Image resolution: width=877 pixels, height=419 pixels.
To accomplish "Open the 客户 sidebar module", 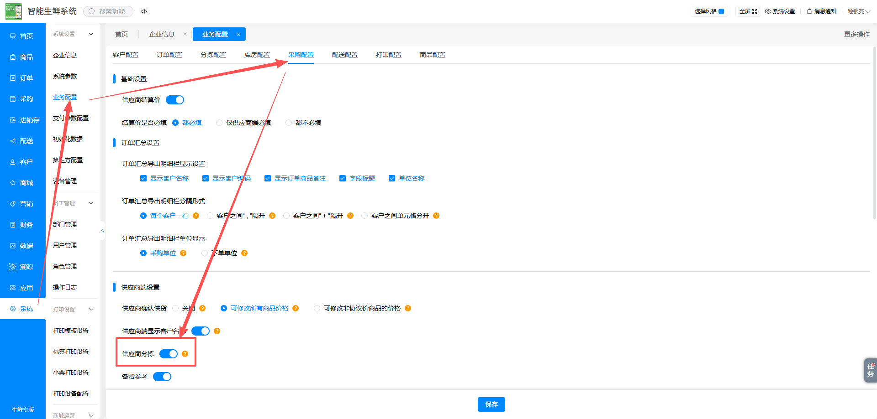I will [22, 162].
